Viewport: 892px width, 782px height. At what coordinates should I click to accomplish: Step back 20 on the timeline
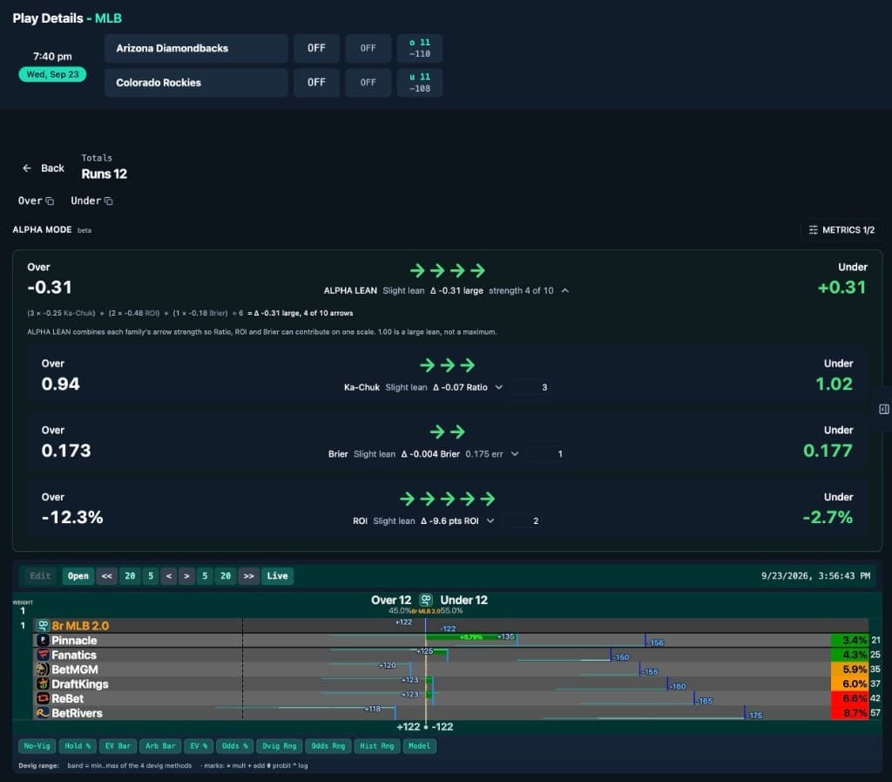(131, 576)
